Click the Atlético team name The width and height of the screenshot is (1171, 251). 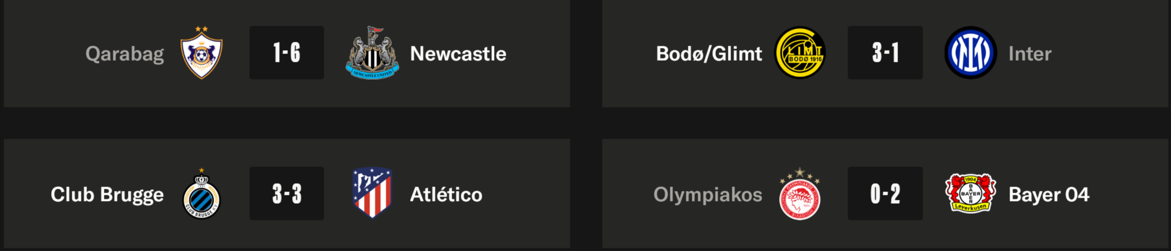[446, 195]
